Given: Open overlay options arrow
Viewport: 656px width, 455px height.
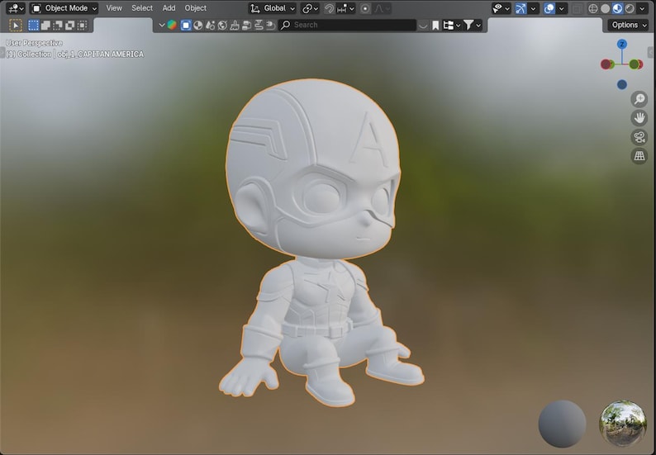Looking at the screenshot, I should pos(562,8).
